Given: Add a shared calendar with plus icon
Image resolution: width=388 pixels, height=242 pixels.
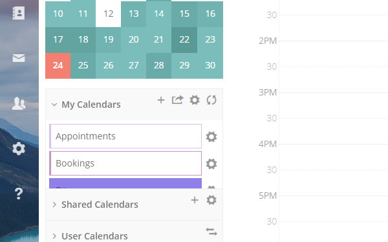Looking at the screenshot, I should (x=195, y=200).
